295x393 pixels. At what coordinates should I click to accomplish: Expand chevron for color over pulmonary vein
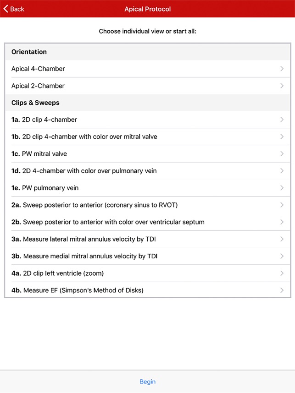282,171
